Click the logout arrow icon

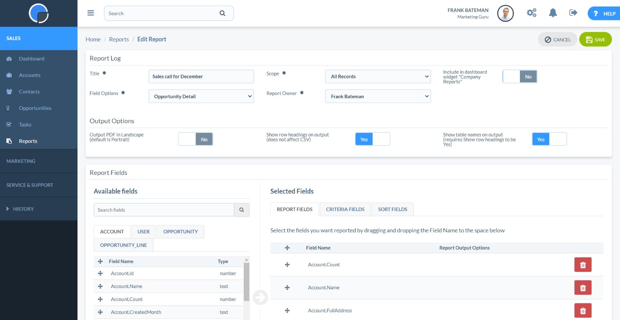pos(573,13)
